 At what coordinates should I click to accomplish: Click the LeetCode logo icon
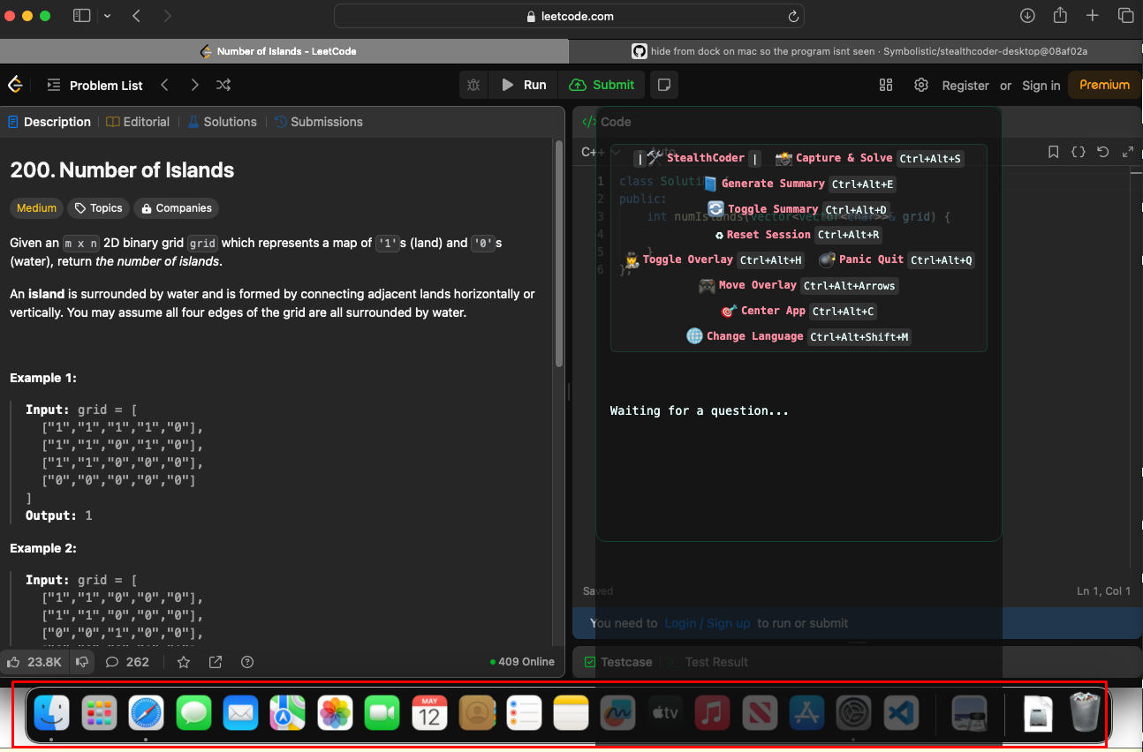(x=15, y=85)
